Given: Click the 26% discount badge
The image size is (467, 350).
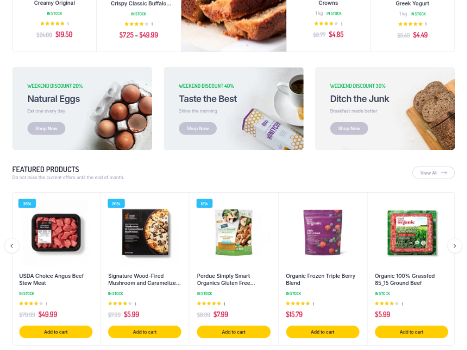Looking at the screenshot, I should click(x=116, y=203).
